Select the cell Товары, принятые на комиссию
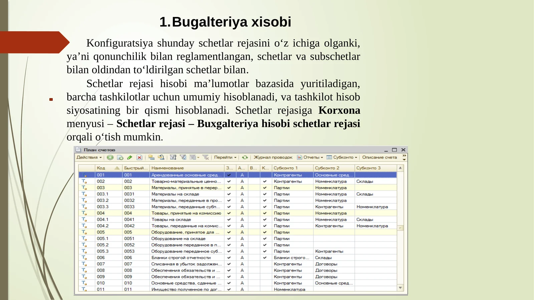 point(187,213)
